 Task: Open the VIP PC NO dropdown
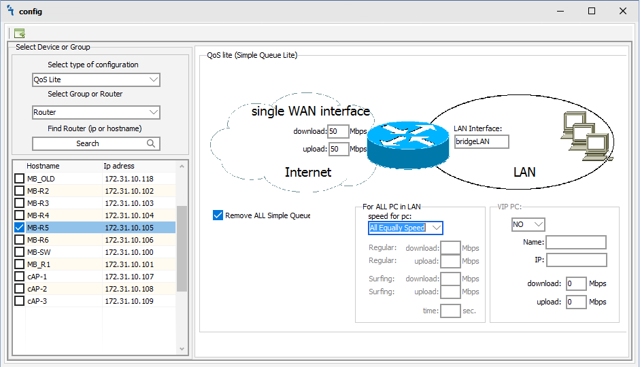538,224
